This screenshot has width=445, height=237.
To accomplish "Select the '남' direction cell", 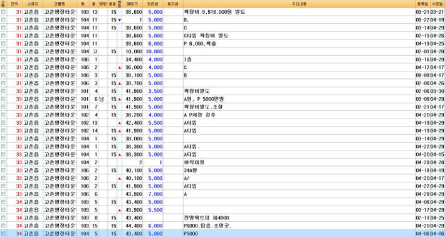I will (102, 99).
